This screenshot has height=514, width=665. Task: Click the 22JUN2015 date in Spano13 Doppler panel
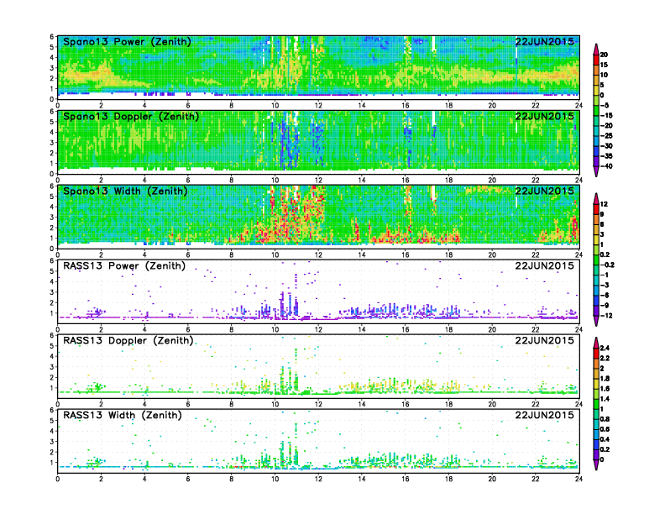tap(545, 116)
